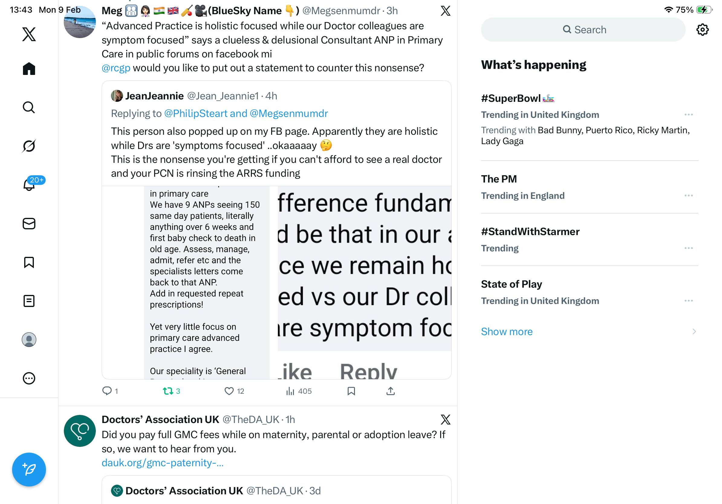Image resolution: width=722 pixels, height=504 pixels.
Task: Toggle repost on Meg's post
Action: 168,391
